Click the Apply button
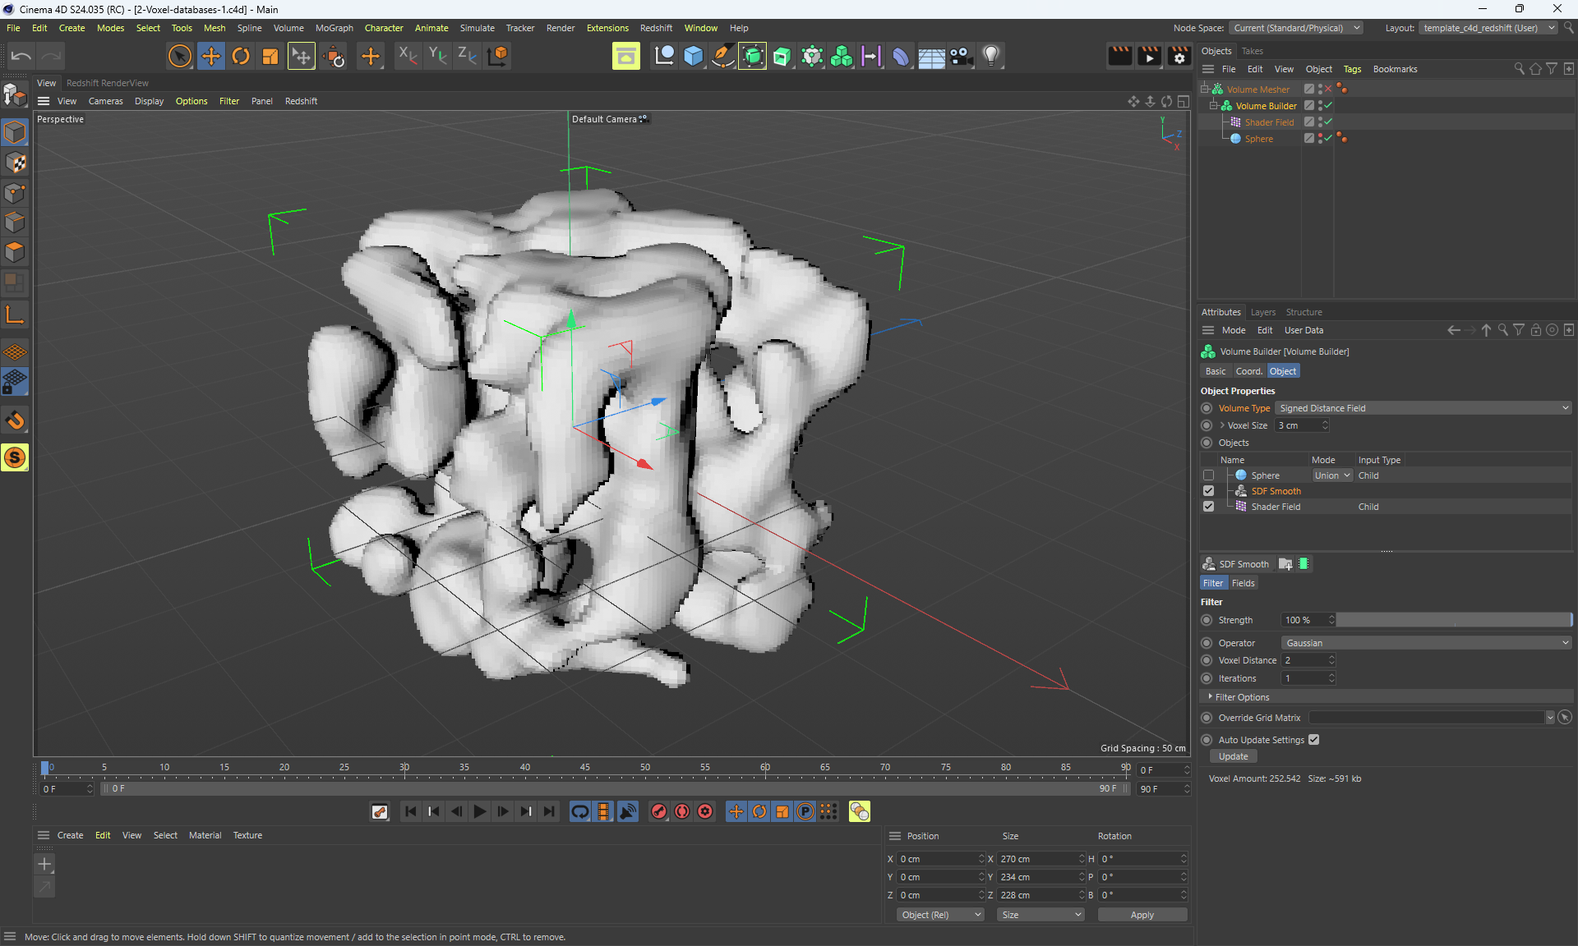1578x946 pixels. (1142, 915)
